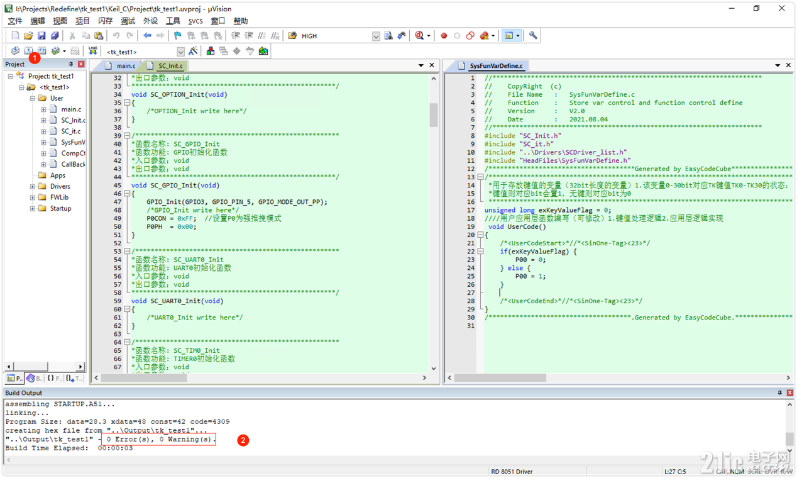Screen dimensions: 797x478
Task: Switch to the Books tab at panel bottom
Action: click(x=35, y=379)
